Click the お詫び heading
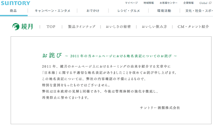This screenshot has width=213, height=126. click(52, 55)
